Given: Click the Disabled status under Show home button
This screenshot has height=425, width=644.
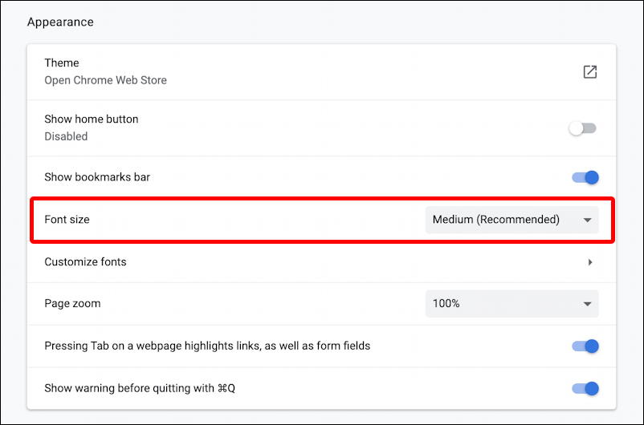Looking at the screenshot, I should [66, 136].
